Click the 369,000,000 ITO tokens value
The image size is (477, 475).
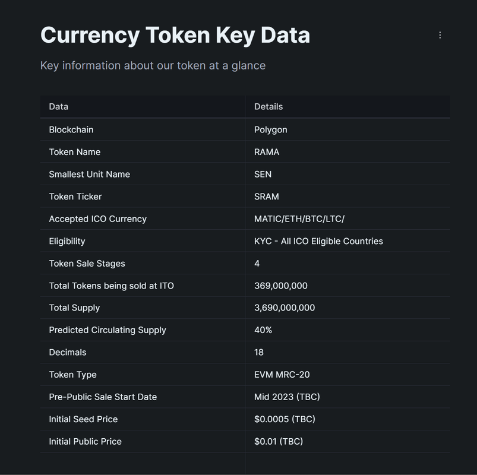coord(281,286)
